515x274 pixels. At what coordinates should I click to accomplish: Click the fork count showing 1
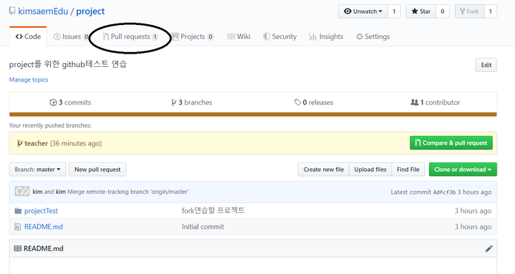pos(491,12)
